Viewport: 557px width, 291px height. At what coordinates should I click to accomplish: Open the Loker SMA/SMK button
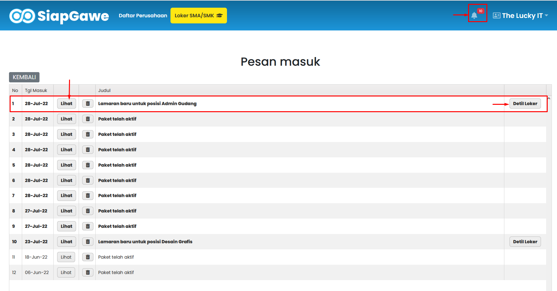(x=198, y=15)
